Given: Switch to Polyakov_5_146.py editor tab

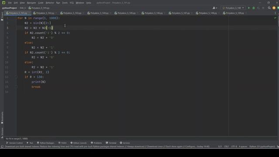Looking at the screenshot, I should (x=153, y=13).
